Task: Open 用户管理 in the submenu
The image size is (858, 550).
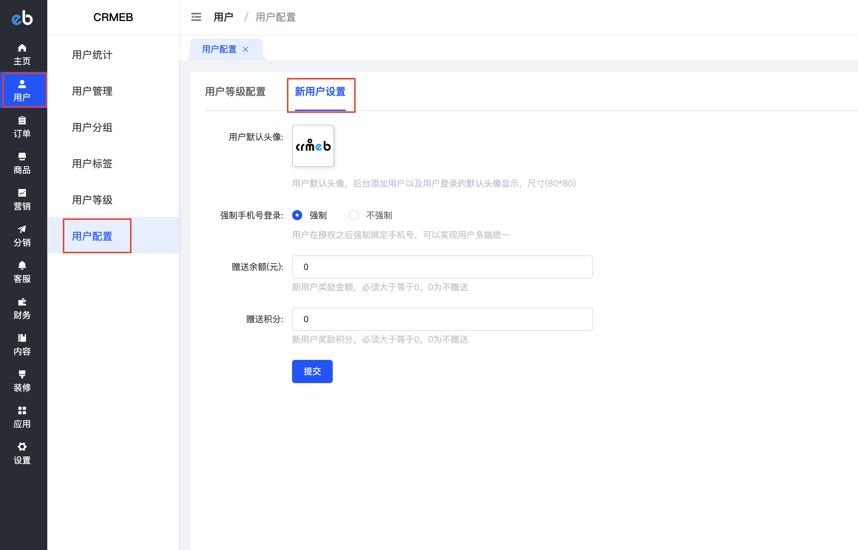Action: (x=92, y=91)
